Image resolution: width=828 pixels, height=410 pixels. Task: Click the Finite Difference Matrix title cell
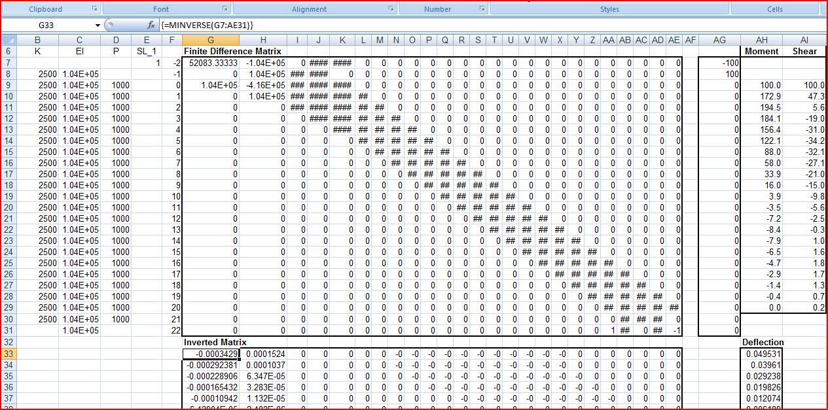click(x=232, y=51)
